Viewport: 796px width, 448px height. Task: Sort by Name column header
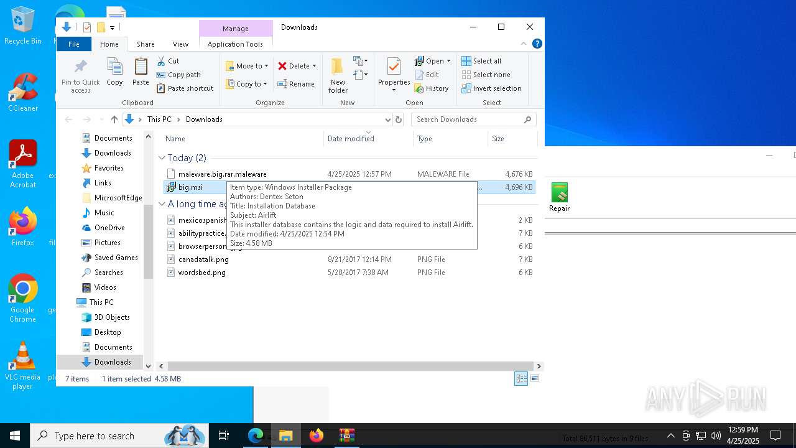(243, 139)
